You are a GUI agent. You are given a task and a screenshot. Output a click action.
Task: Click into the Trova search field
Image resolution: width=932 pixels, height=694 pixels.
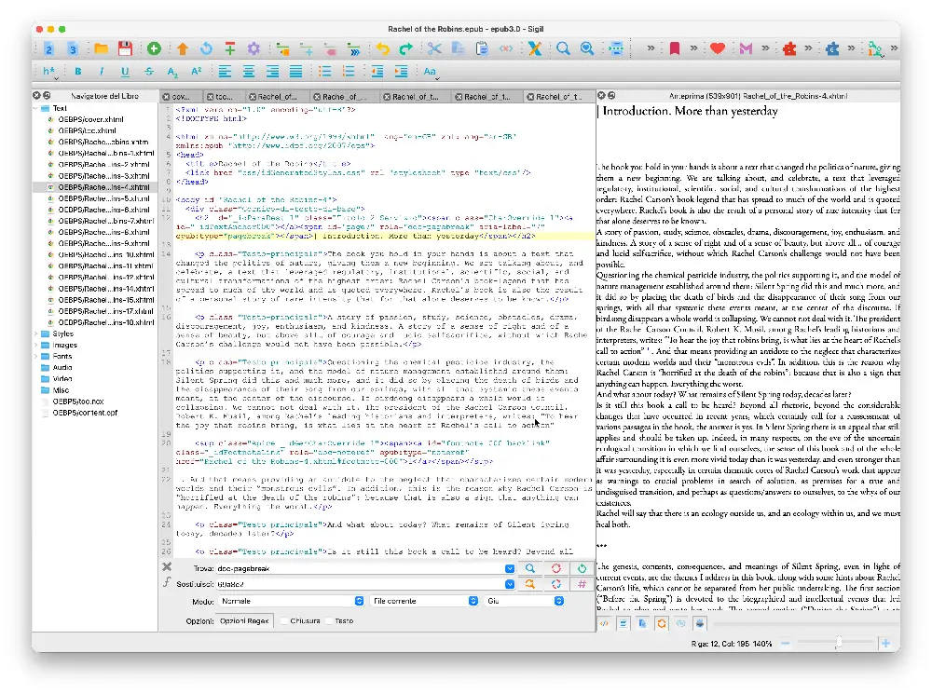[x=359, y=567]
